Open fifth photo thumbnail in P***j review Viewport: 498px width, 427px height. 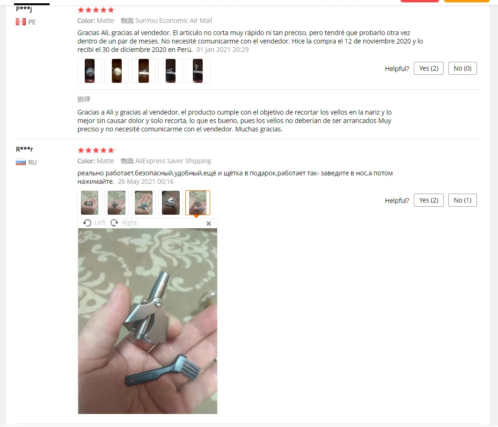[198, 71]
